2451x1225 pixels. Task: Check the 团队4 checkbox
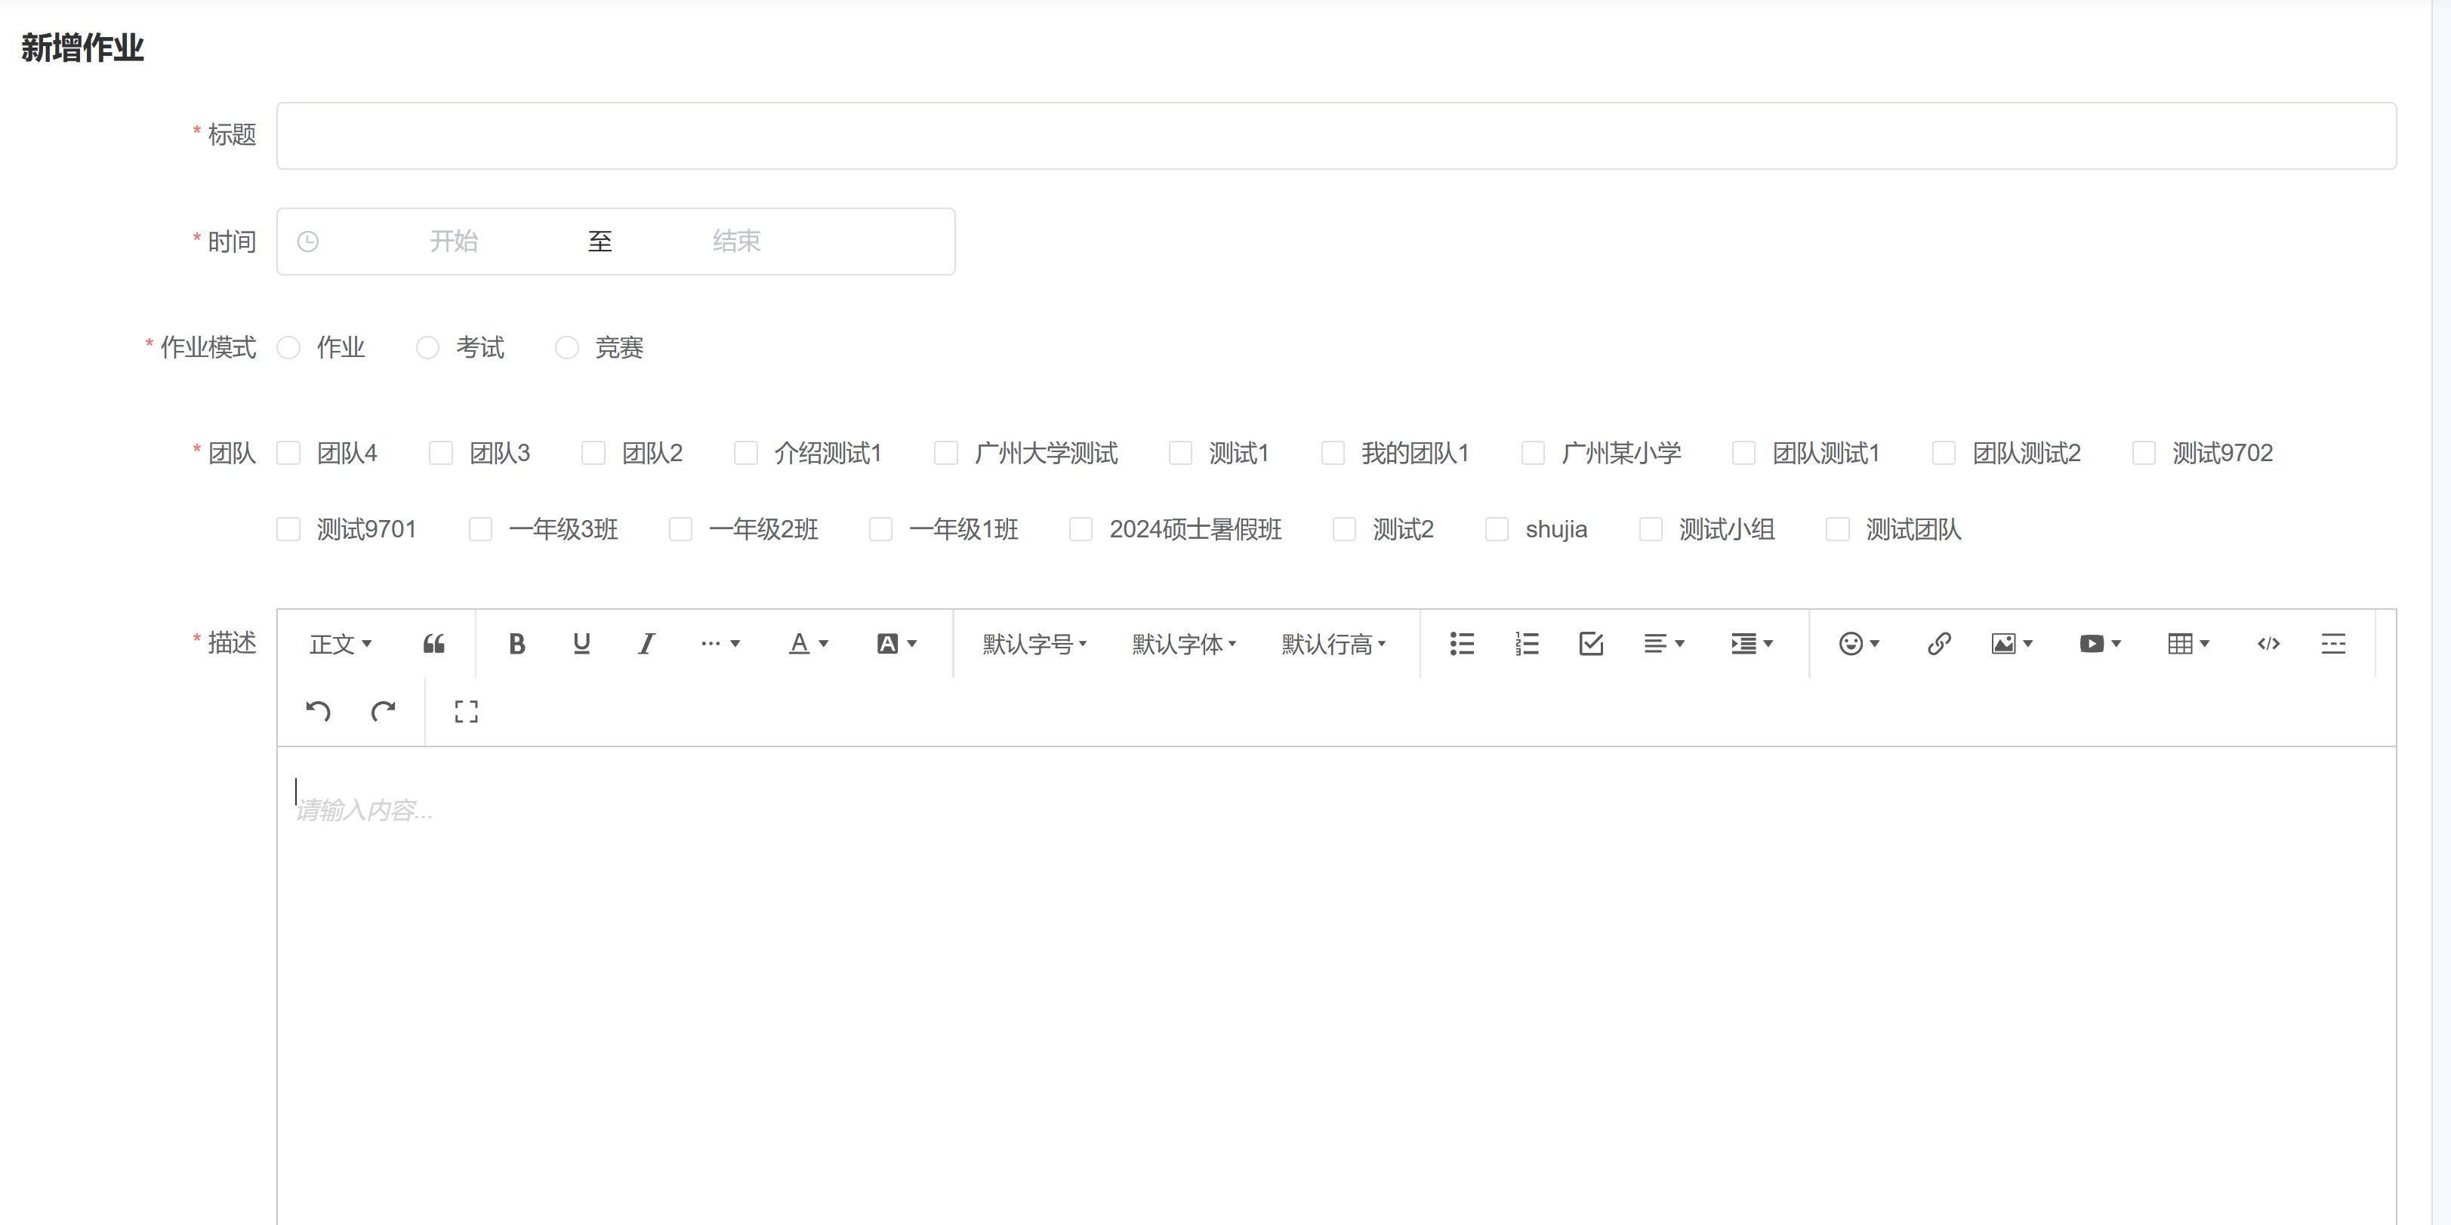click(288, 453)
